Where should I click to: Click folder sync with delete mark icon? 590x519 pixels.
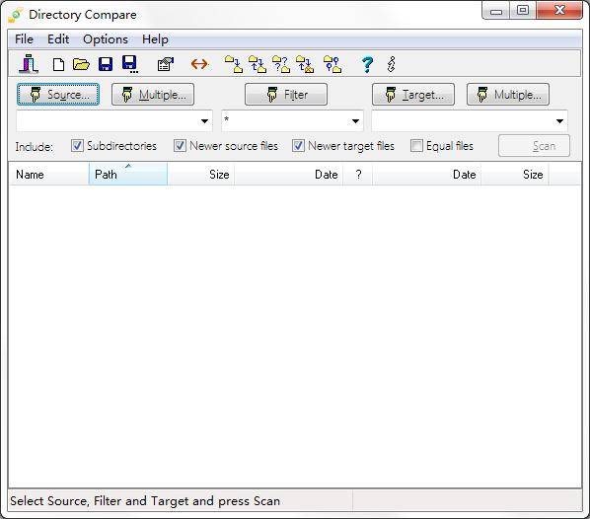click(305, 64)
